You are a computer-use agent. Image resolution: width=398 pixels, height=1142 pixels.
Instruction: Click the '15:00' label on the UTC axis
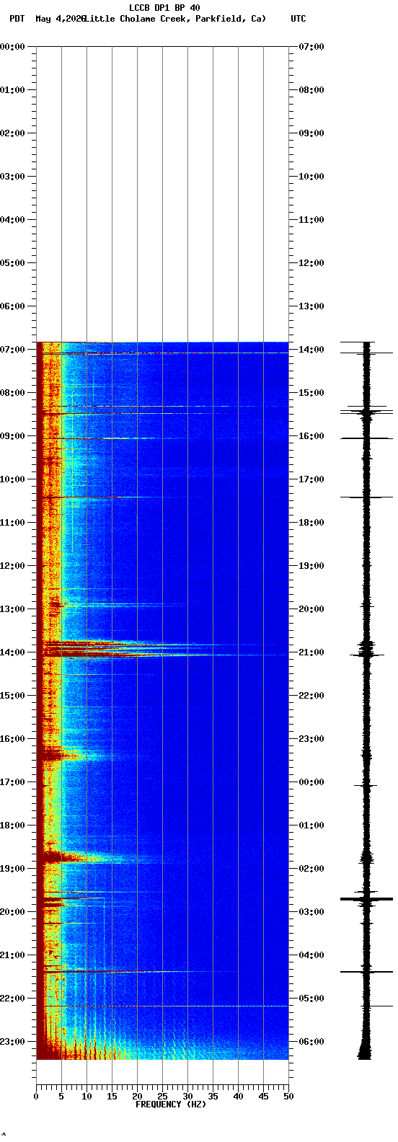311,393
